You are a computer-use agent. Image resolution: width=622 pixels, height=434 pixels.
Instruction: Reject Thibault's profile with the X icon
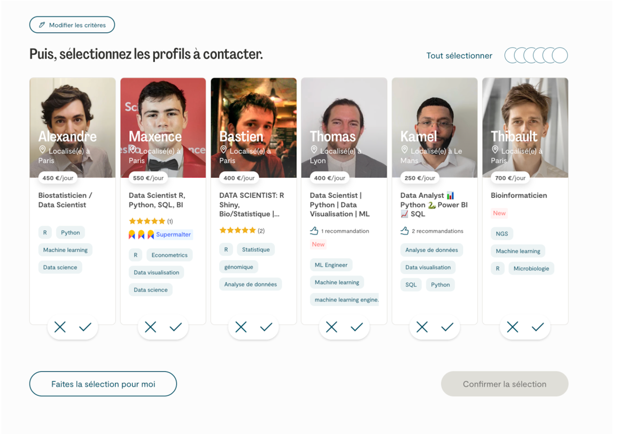513,327
